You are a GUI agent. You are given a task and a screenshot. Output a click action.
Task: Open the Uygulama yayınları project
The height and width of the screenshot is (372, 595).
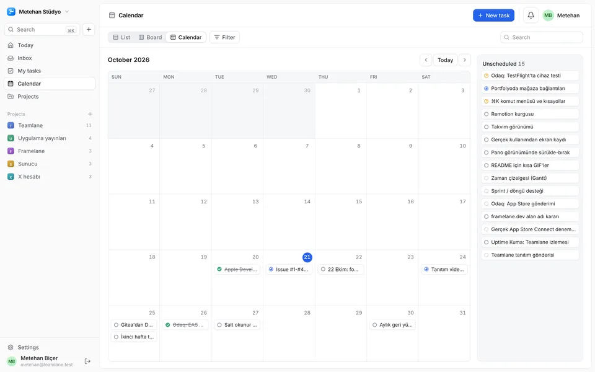pyautogui.click(x=50, y=138)
